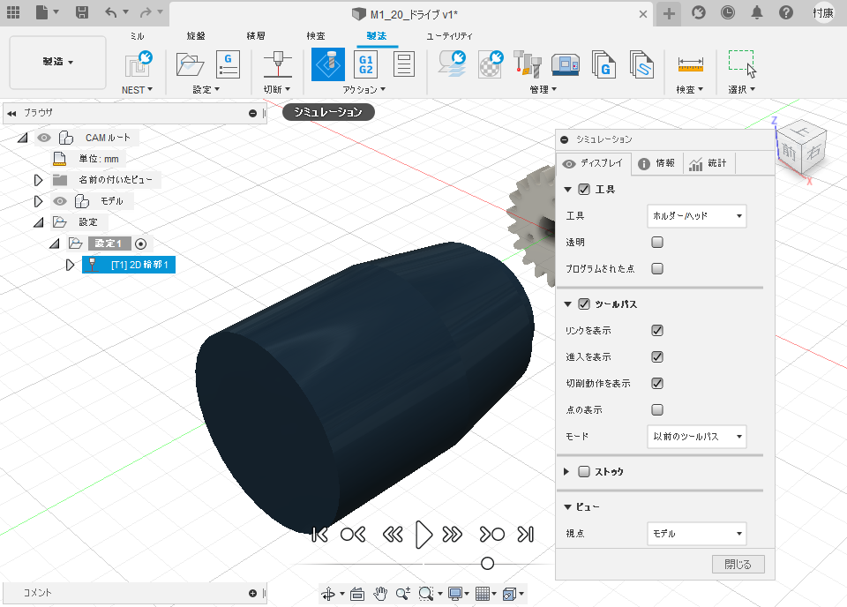Open display settings monitor icon
The image size is (847, 607).
pyautogui.click(x=455, y=594)
